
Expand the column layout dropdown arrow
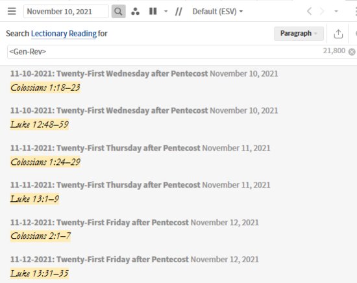[166, 11]
